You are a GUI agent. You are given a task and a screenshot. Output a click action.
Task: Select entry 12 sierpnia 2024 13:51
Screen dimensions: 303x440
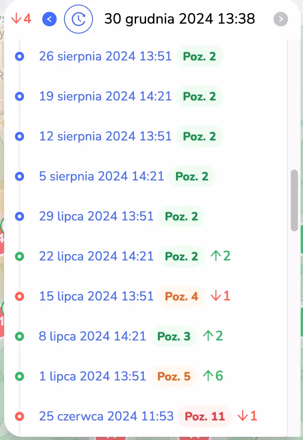click(x=105, y=136)
